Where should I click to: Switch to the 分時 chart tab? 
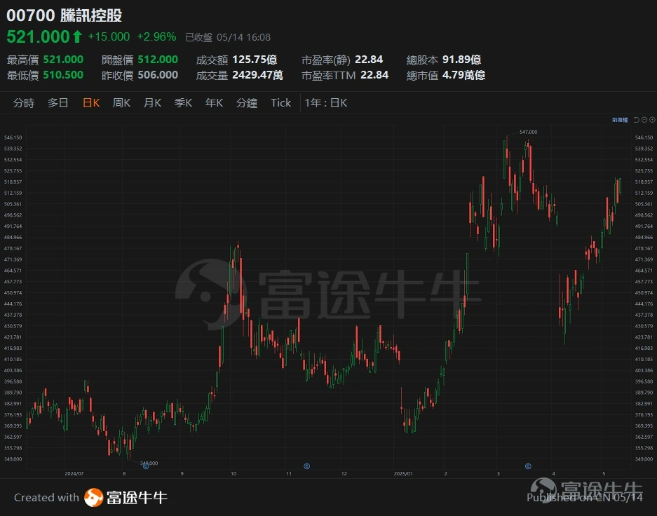pyautogui.click(x=24, y=103)
